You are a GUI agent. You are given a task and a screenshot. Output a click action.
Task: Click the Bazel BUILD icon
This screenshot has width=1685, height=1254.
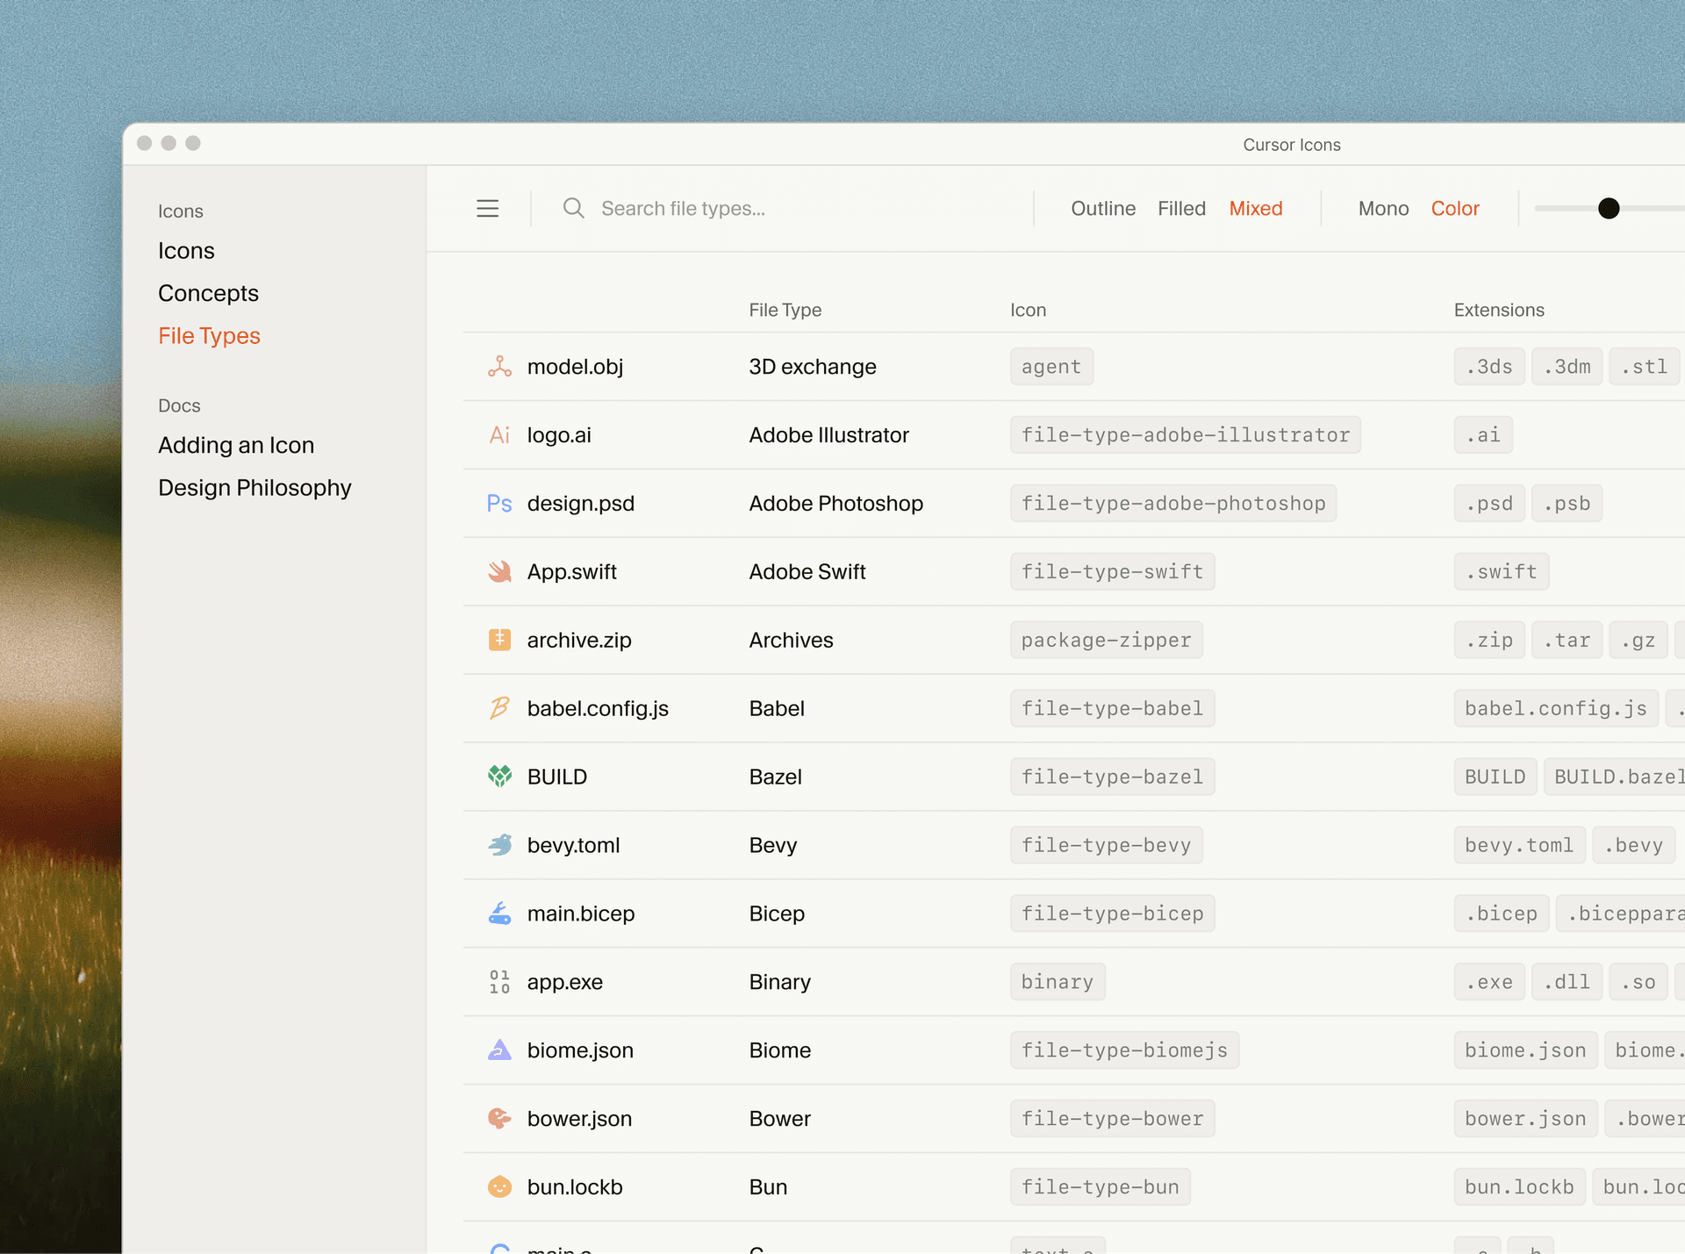pos(499,777)
